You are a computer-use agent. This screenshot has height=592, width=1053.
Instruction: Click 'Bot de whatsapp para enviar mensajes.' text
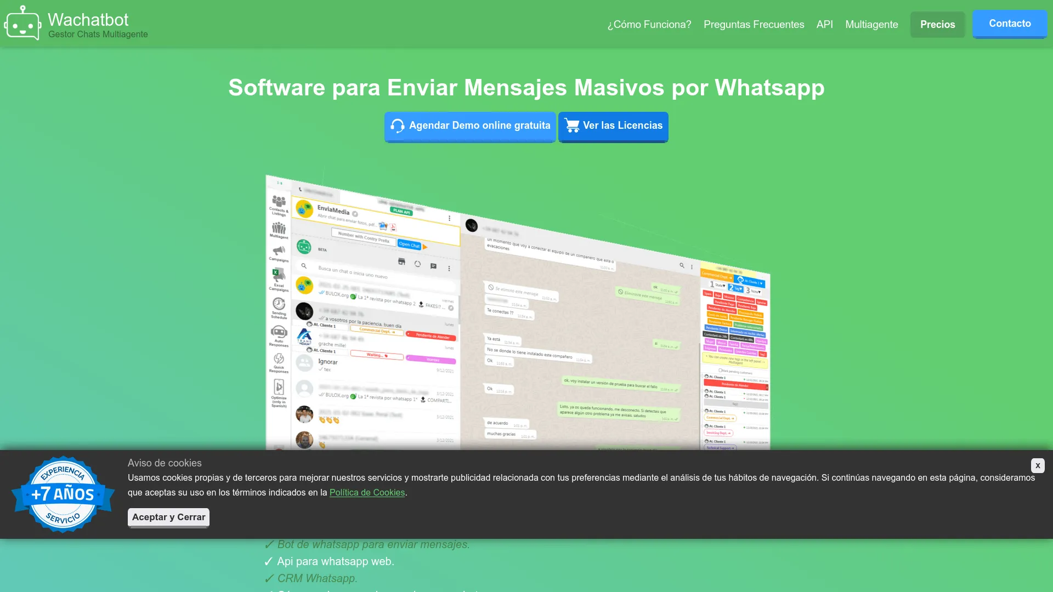pos(373,544)
